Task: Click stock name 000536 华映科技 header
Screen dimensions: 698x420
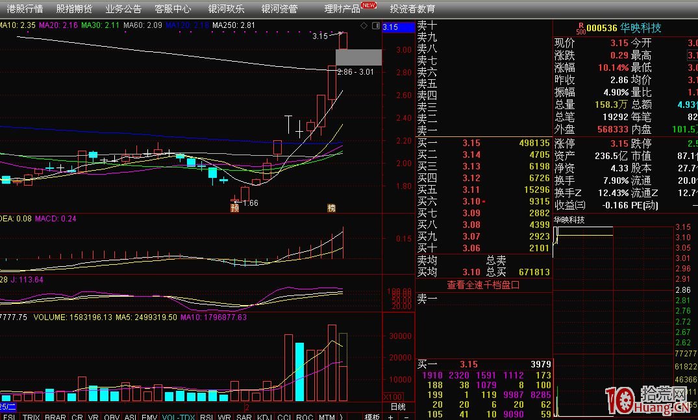Action: click(x=624, y=28)
